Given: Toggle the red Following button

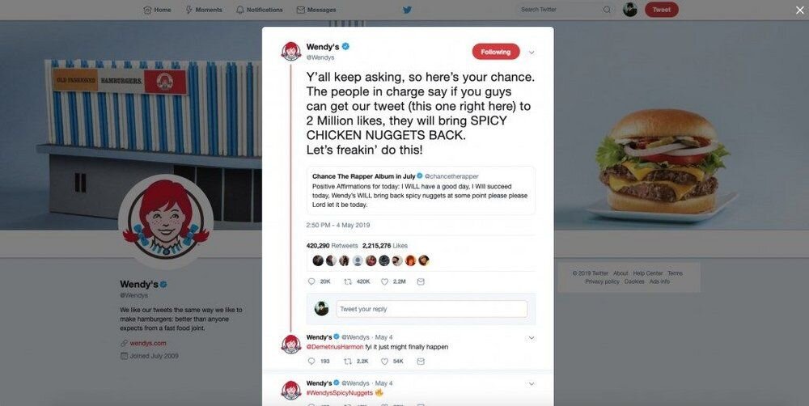Looking at the screenshot, I should pos(496,52).
